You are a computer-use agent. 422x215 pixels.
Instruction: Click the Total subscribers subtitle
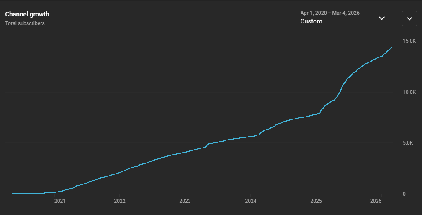click(x=25, y=23)
